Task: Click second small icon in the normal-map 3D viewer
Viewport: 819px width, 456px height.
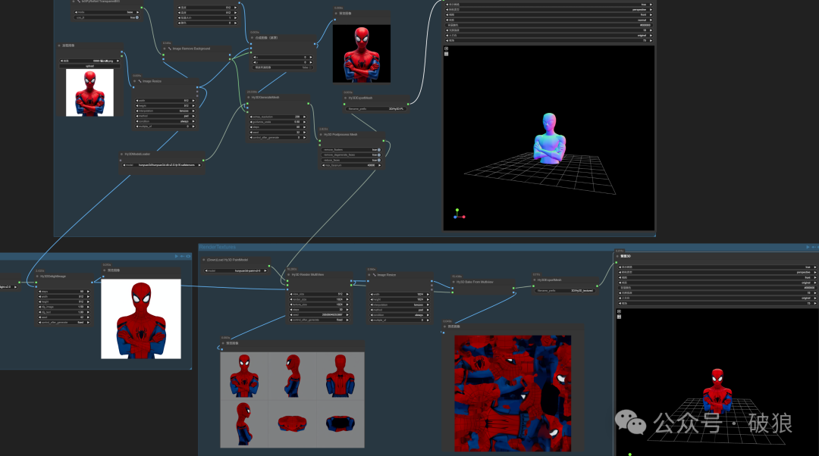Action: click(x=447, y=54)
